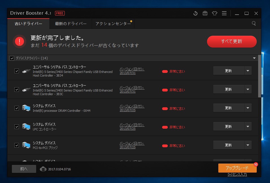Click the orange アップグレード button

pos(237,168)
